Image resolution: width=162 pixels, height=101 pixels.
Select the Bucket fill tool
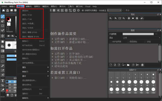[3, 46]
